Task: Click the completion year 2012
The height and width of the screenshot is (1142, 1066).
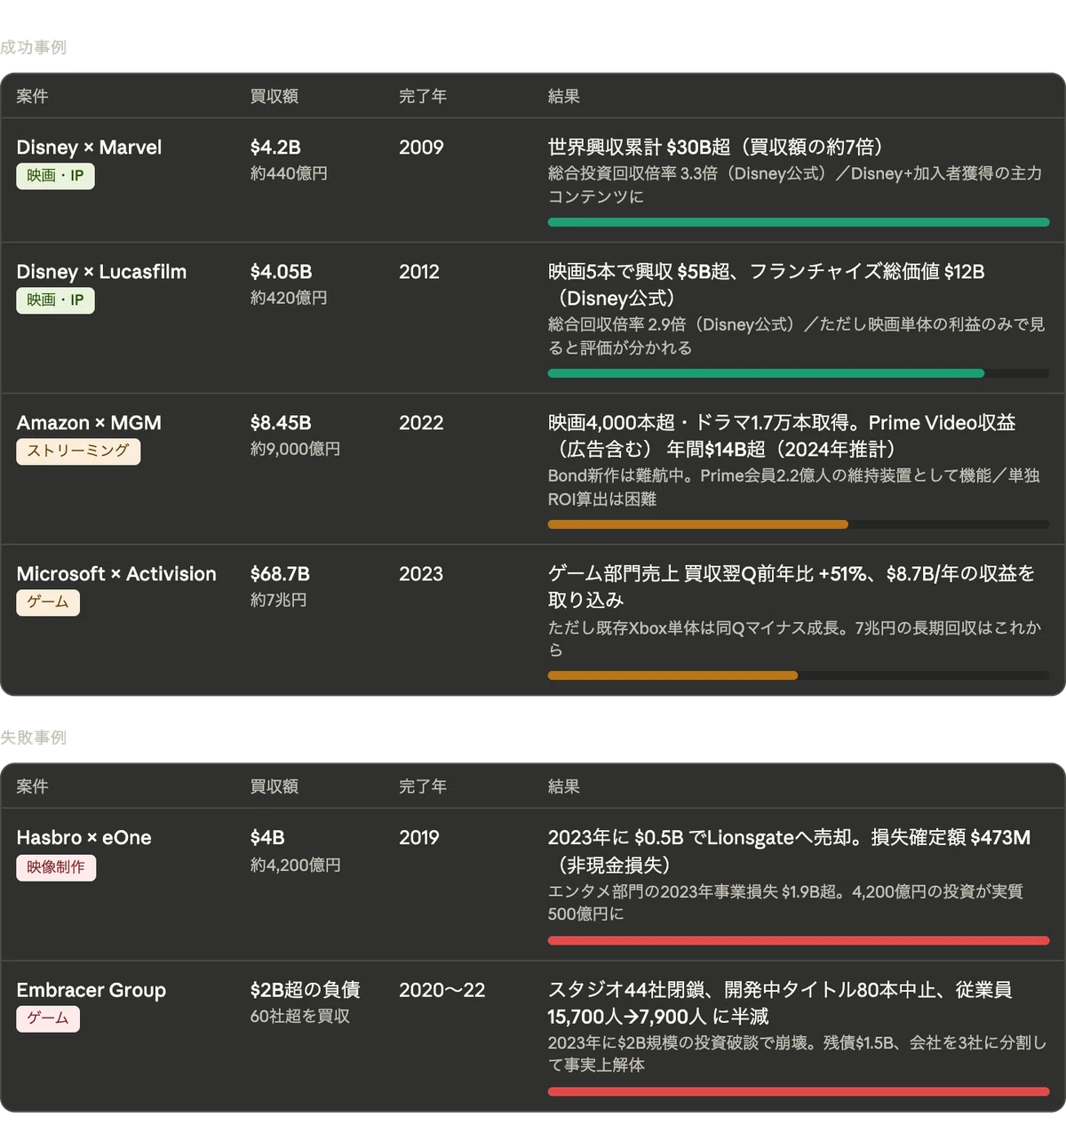Action: [419, 272]
